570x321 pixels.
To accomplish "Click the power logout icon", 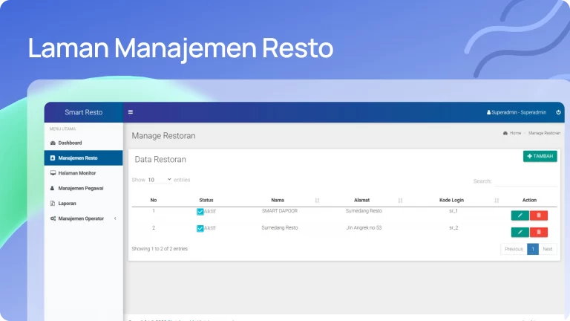I will click(x=558, y=112).
